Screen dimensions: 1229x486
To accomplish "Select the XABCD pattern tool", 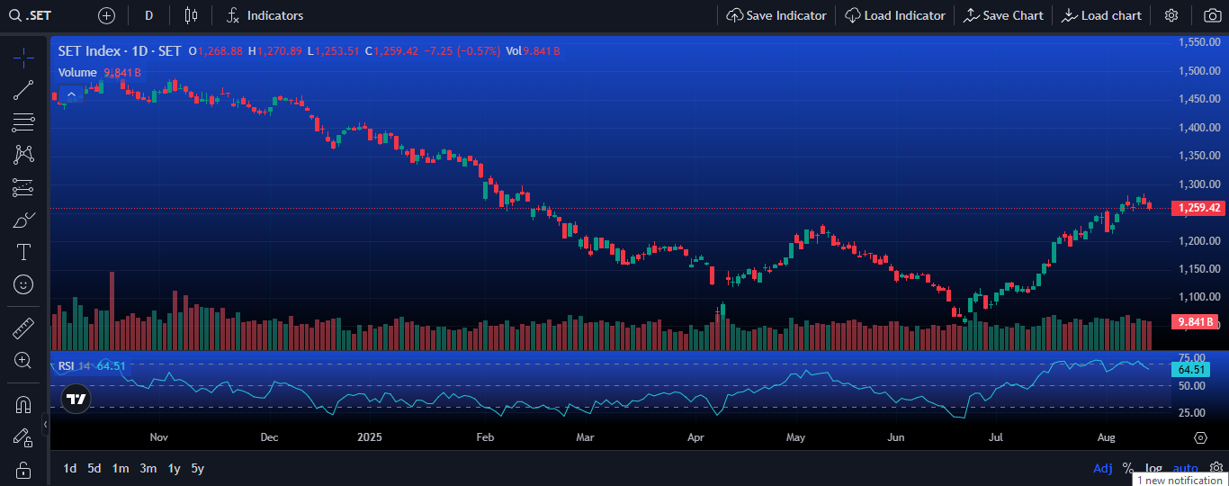I will coord(23,155).
